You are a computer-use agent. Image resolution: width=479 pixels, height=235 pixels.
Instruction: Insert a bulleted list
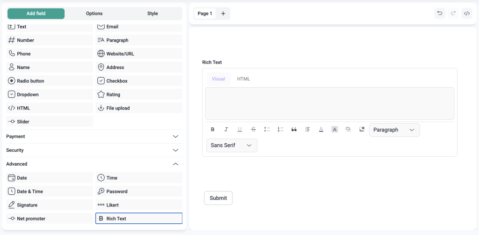pyautogui.click(x=267, y=130)
